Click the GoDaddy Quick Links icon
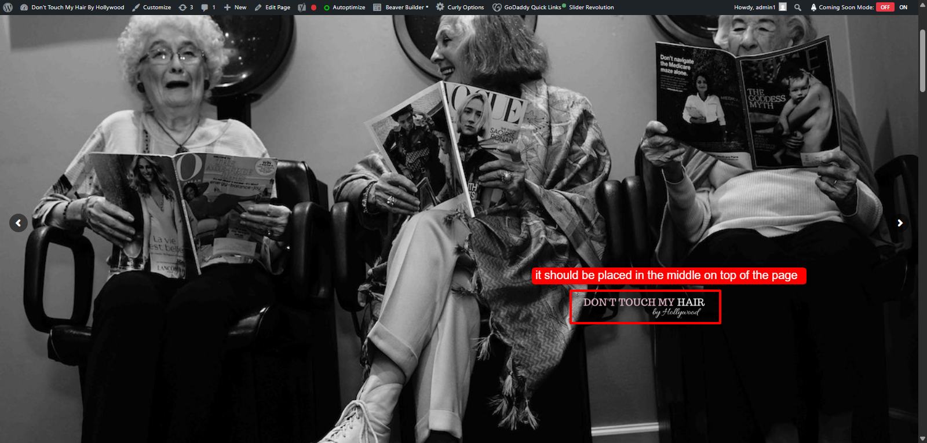The height and width of the screenshot is (443, 927). coord(497,8)
